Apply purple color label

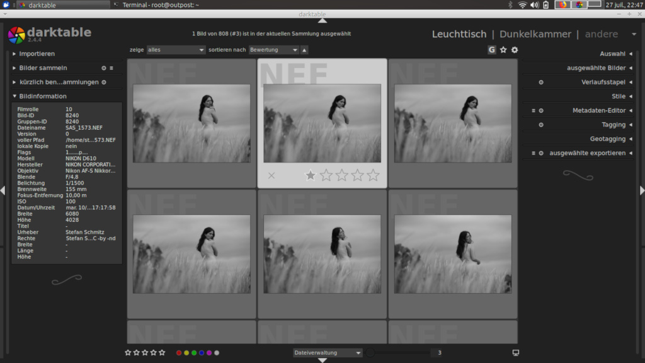point(209,353)
